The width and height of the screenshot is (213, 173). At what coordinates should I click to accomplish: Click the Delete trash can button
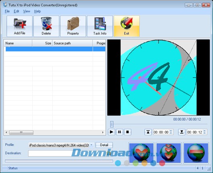46,26
